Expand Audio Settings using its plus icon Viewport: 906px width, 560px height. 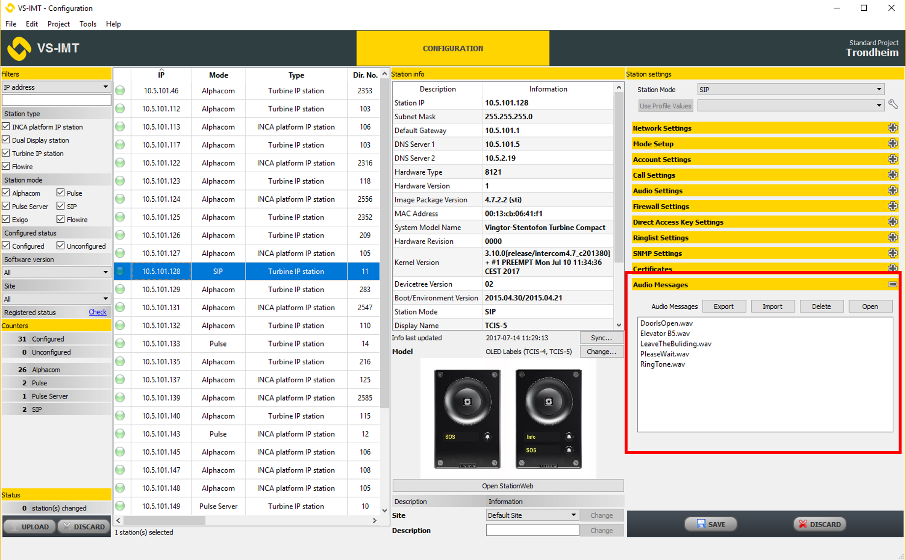coord(892,191)
